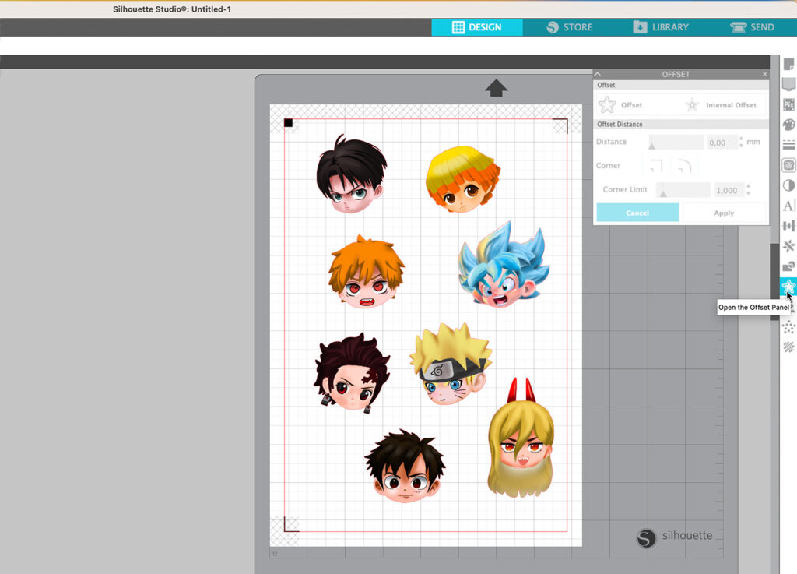Select the Internal Offset option
Viewport: 797px width, 574px height.
click(x=721, y=105)
